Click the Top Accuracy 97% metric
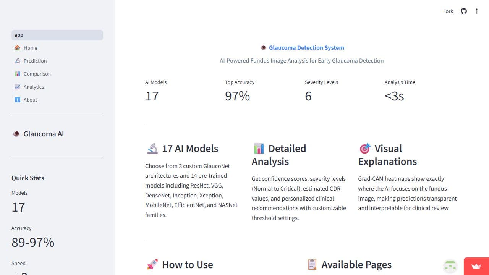 tap(237, 96)
